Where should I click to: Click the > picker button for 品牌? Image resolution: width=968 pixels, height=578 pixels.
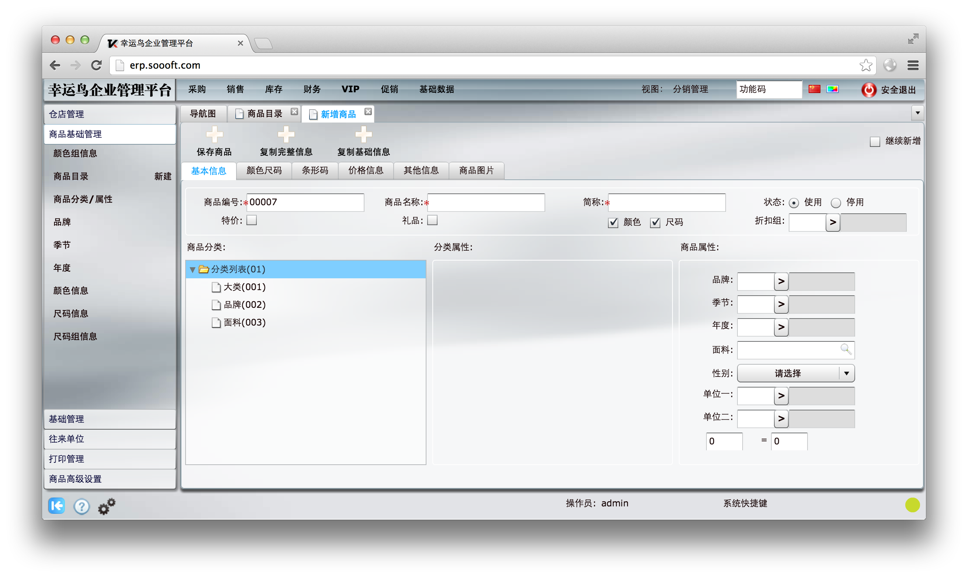[781, 281]
